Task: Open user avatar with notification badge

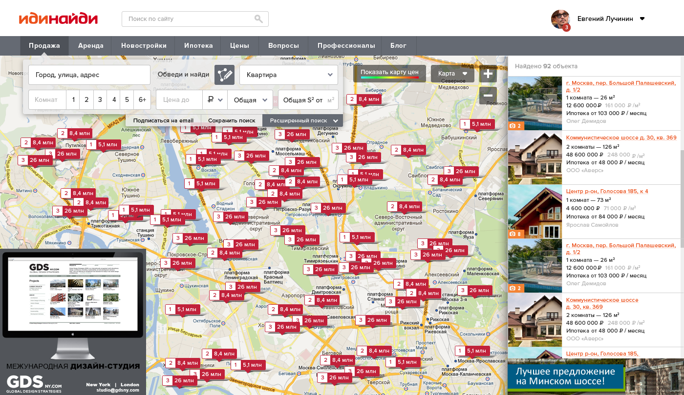Action: (560, 20)
